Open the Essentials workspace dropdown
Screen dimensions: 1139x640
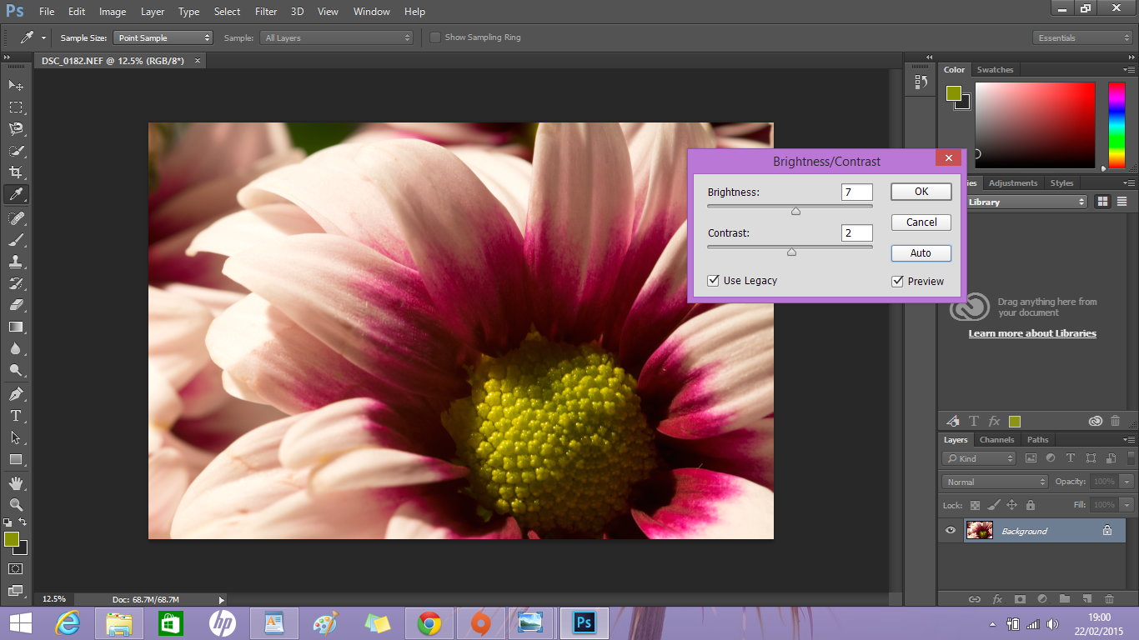pos(1082,37)
